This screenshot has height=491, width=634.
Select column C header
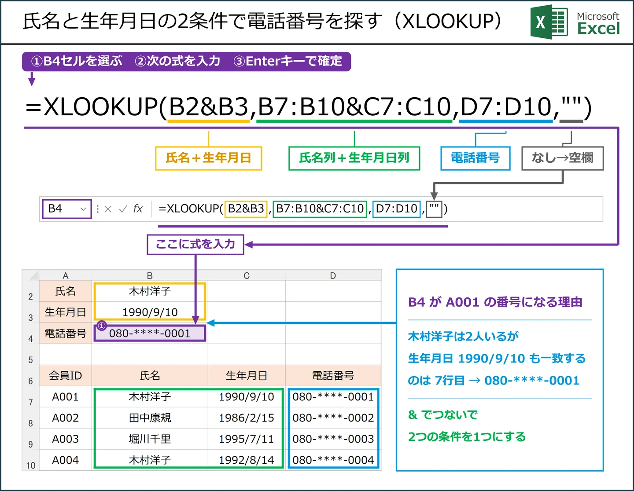click(247, 275)
